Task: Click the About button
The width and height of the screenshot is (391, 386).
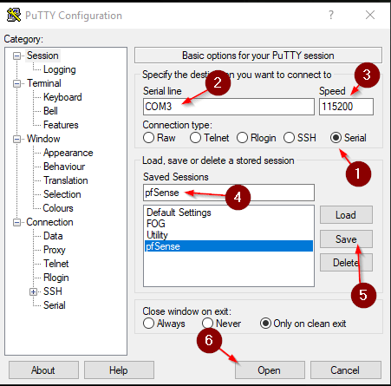Action: tap(43, 370)
